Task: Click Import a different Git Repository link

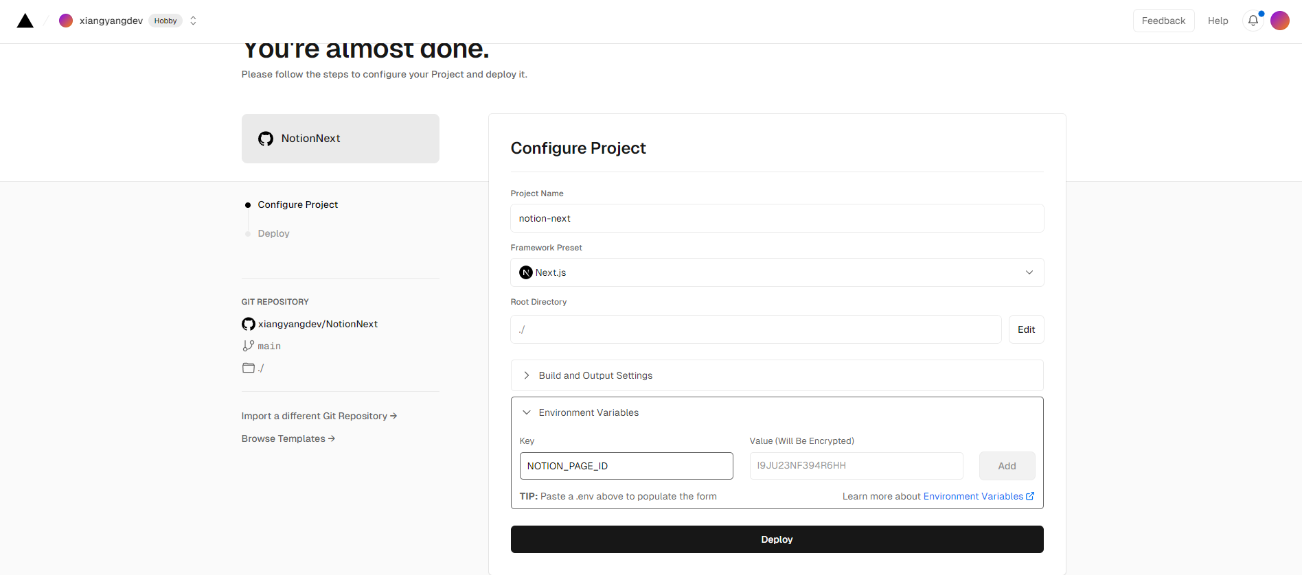Action: pyautogui.click(x=319, y=416)
